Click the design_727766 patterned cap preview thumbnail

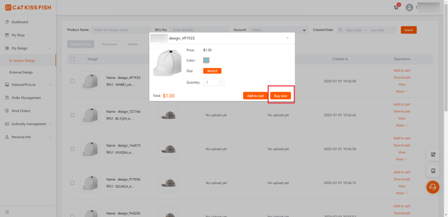click(168, 115)
